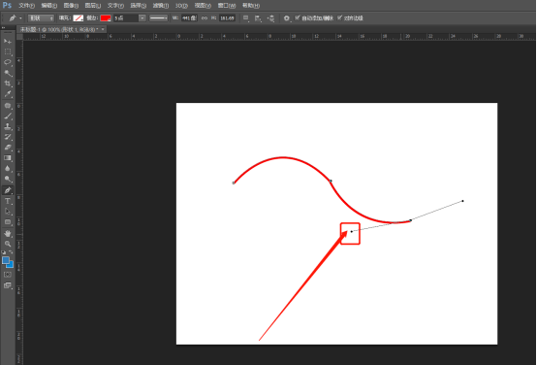This screenshot has width=537, height=365.
Task: Choose the Crop tool
Action: click(8, 83)
